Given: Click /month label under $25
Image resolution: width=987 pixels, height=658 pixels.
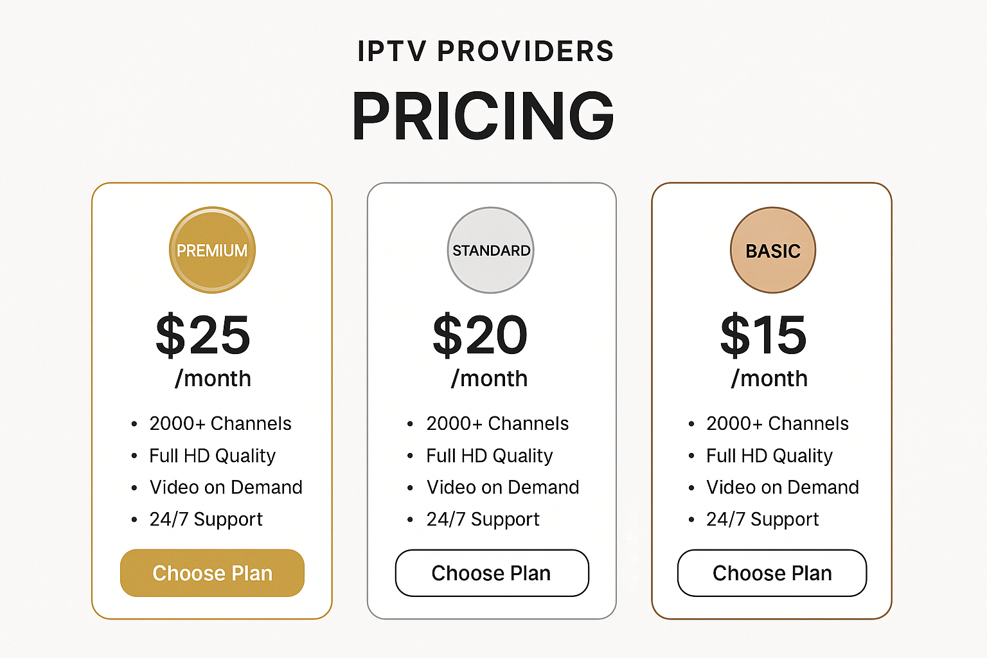Looking at the screenshot, I should tap(213, 378).
